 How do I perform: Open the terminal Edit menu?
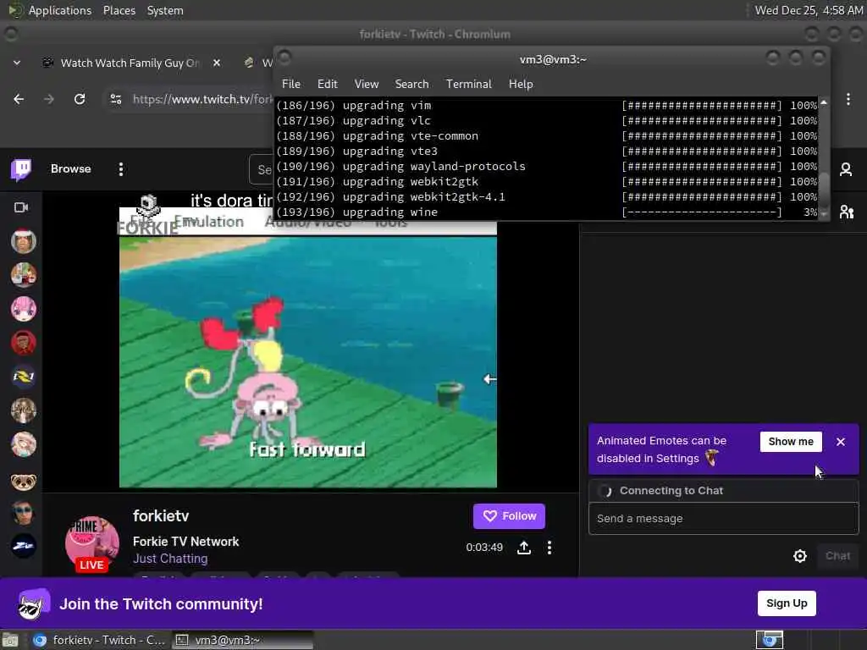coord(328,84)
